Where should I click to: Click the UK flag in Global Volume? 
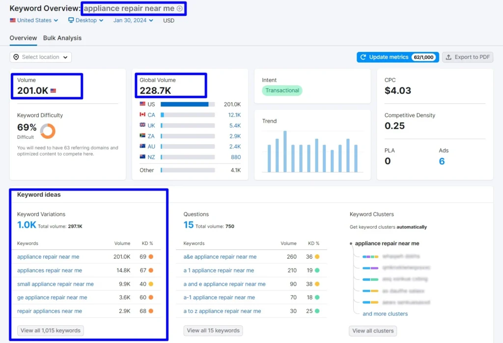tap(142, 125)
